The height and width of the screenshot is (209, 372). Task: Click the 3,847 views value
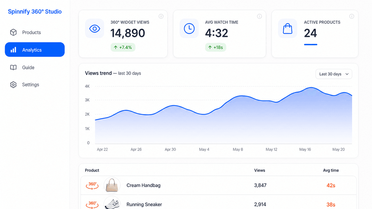point(260,185)
